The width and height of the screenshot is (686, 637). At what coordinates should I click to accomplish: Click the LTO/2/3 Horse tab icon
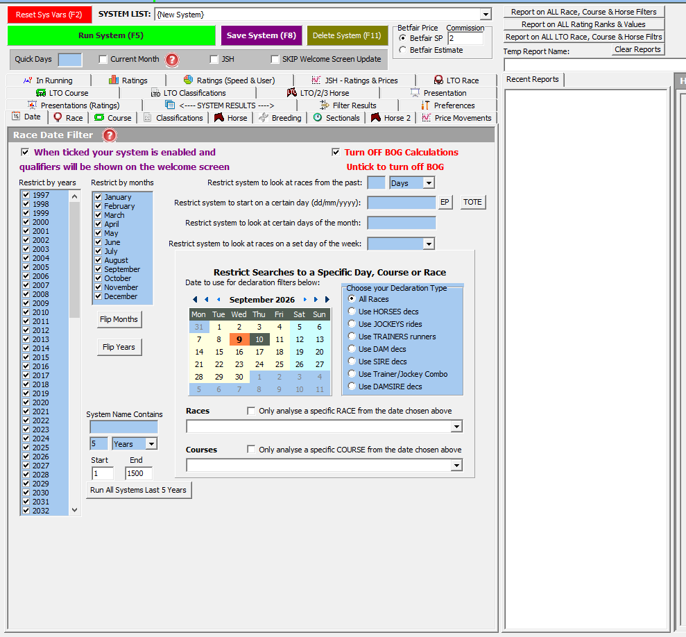point(291,92)
